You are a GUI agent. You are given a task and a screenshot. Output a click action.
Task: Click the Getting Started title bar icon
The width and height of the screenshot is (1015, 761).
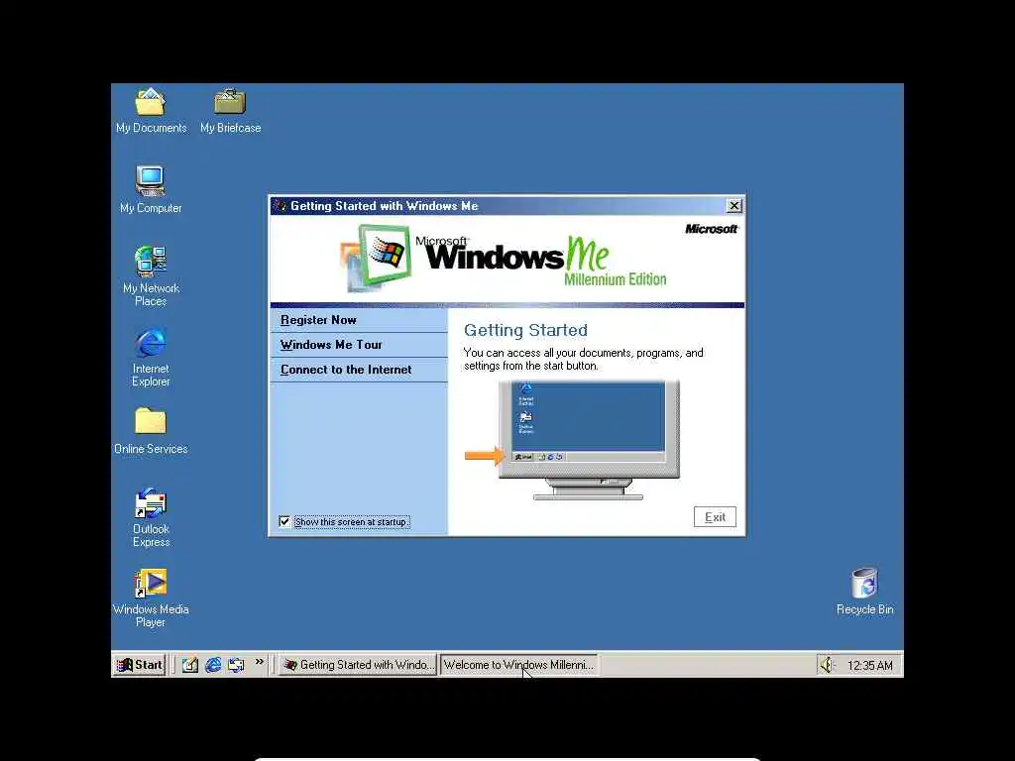point(280,206)
